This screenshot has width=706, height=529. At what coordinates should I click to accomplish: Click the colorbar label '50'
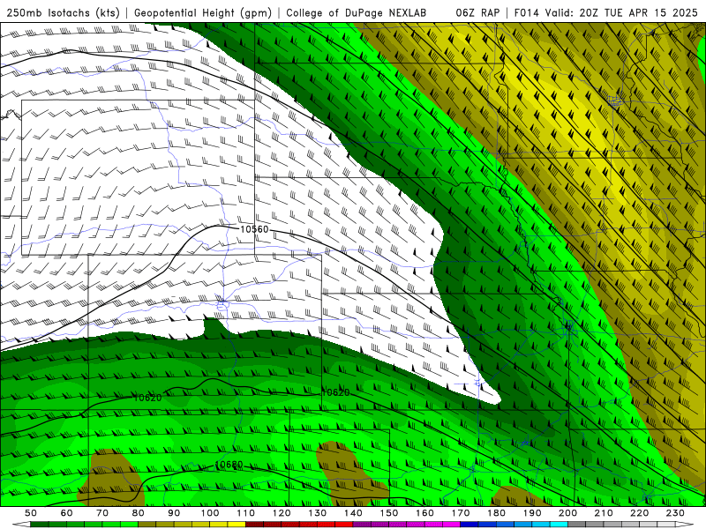(31, 513)
